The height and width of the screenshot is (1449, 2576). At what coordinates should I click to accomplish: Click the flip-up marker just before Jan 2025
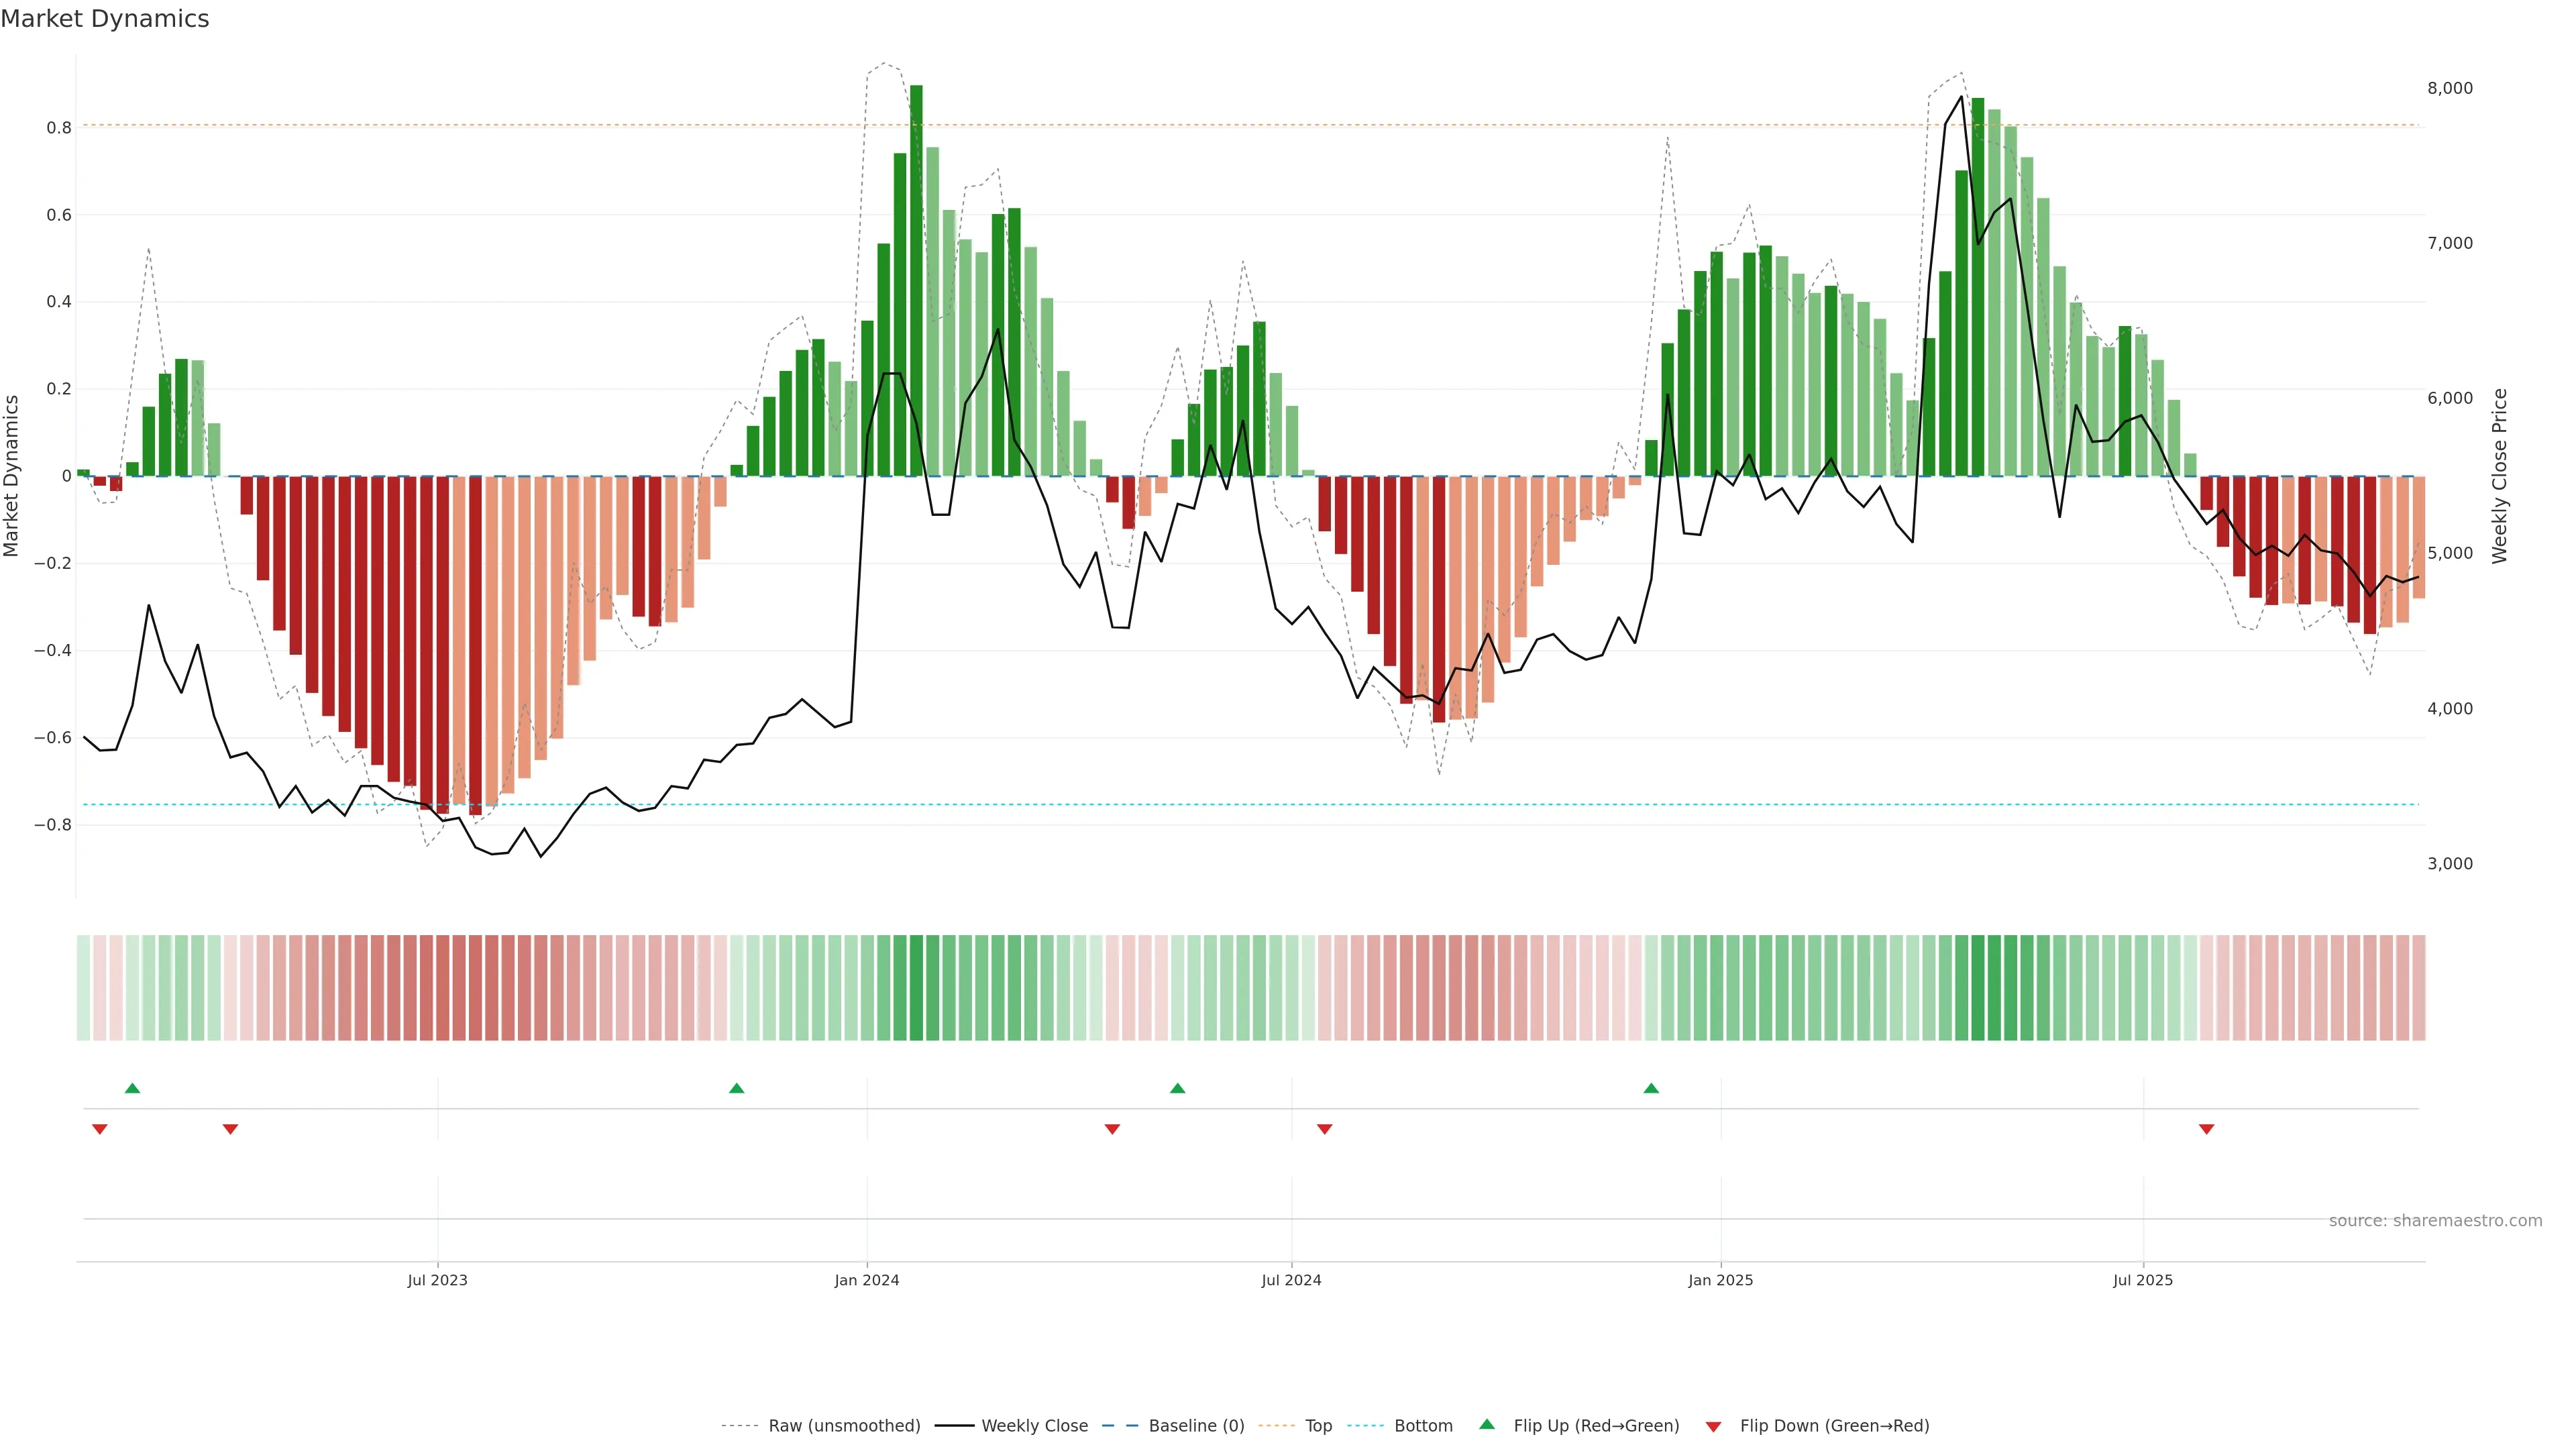[1651, 1088]
